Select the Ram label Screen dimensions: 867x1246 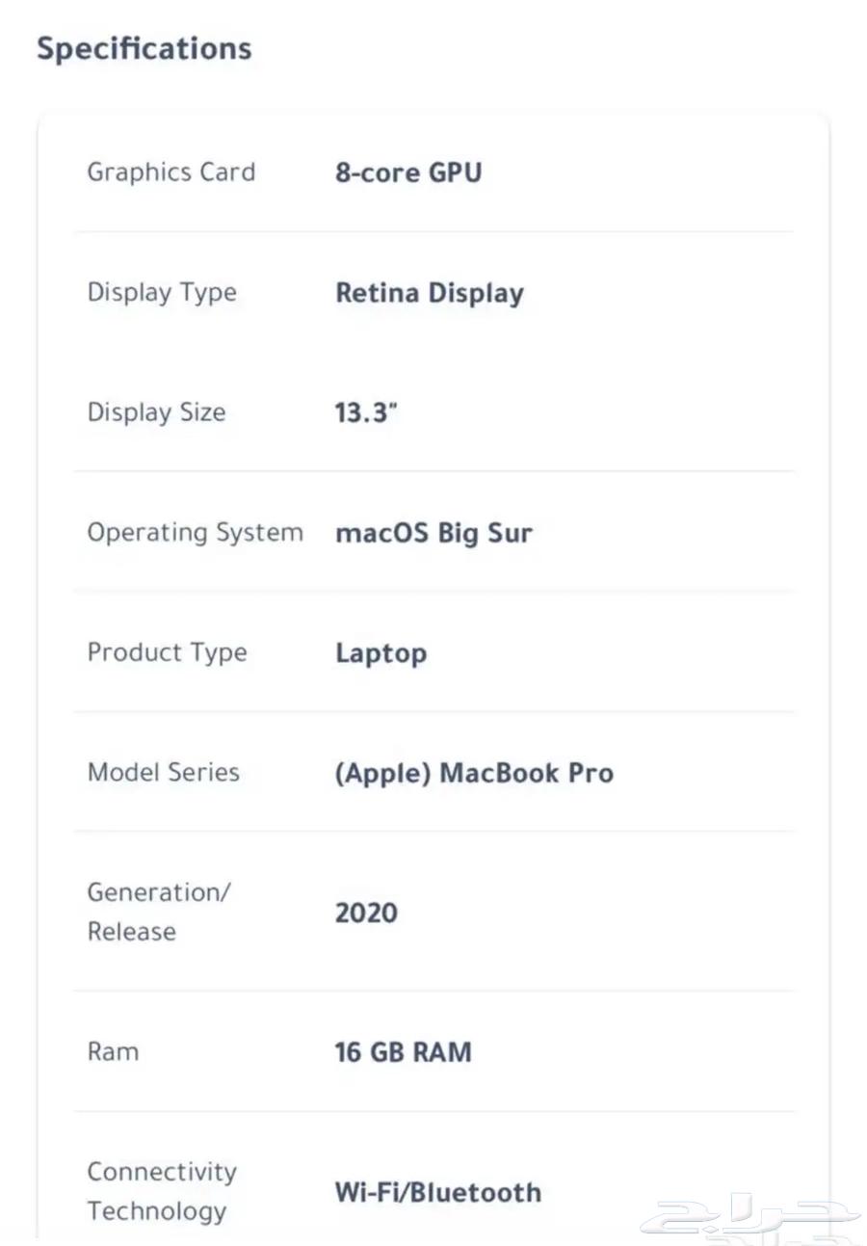click(113, 1051)
